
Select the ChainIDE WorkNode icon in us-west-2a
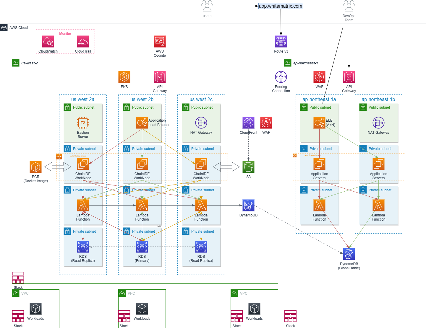click(83, 164)
